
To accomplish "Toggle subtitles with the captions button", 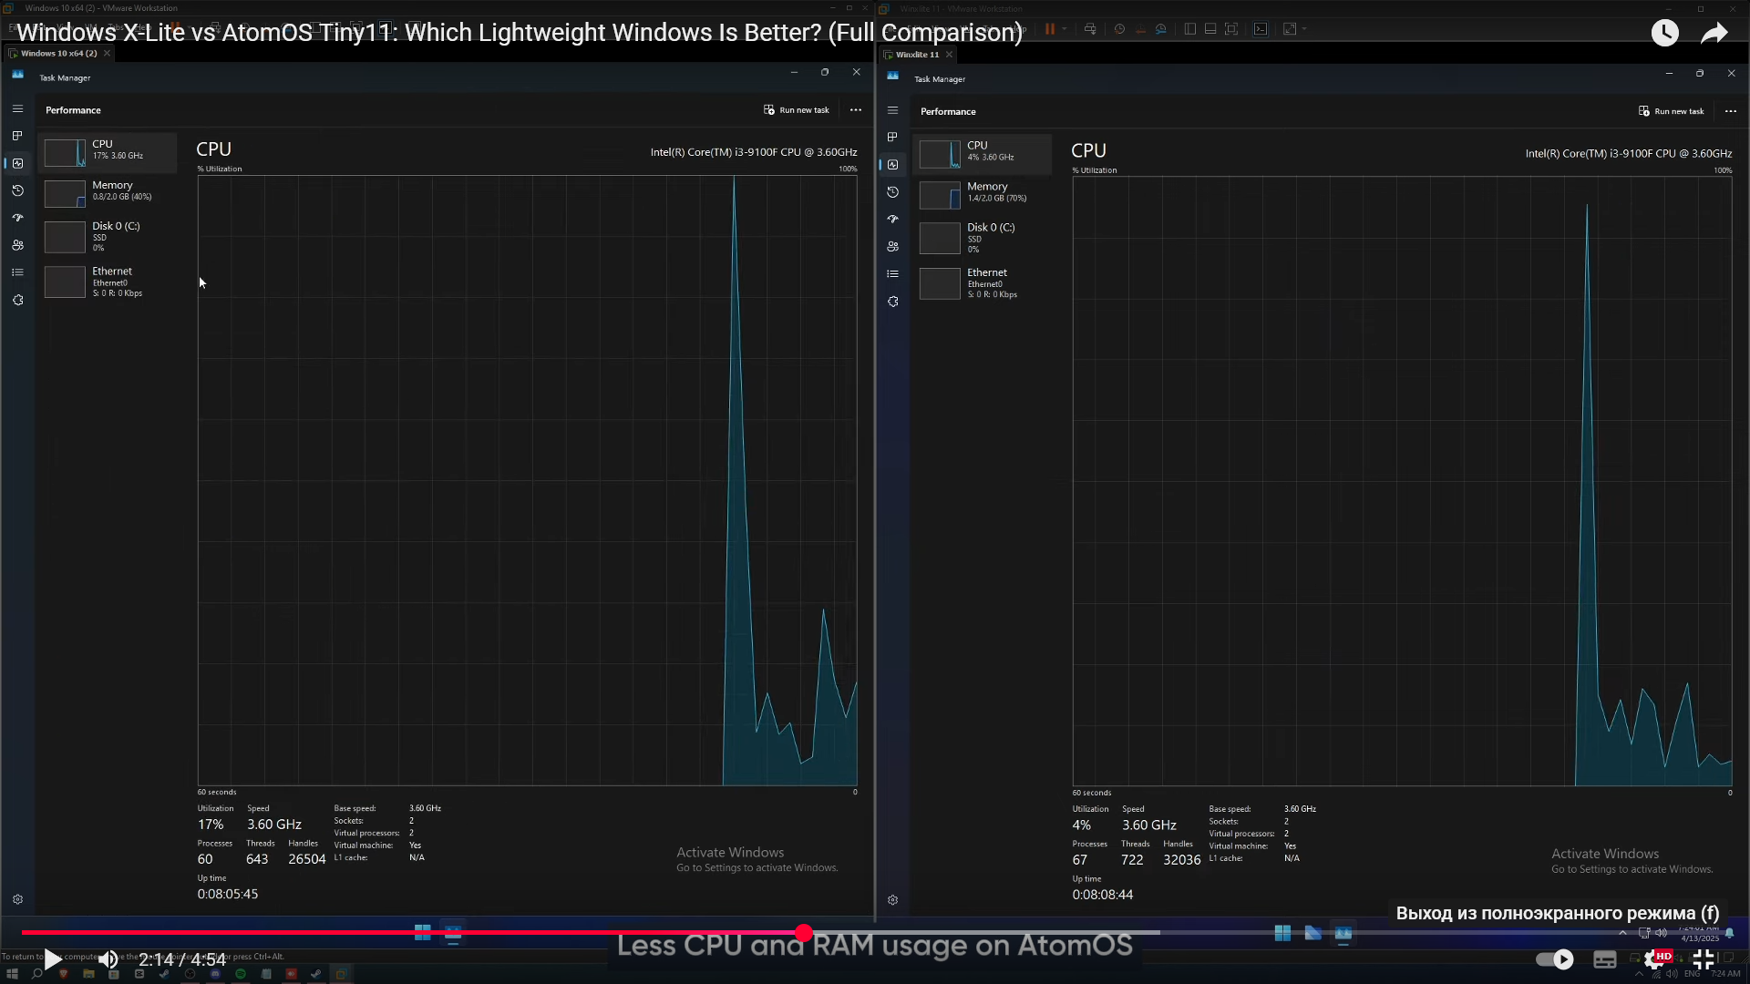I will [1604, 958].
